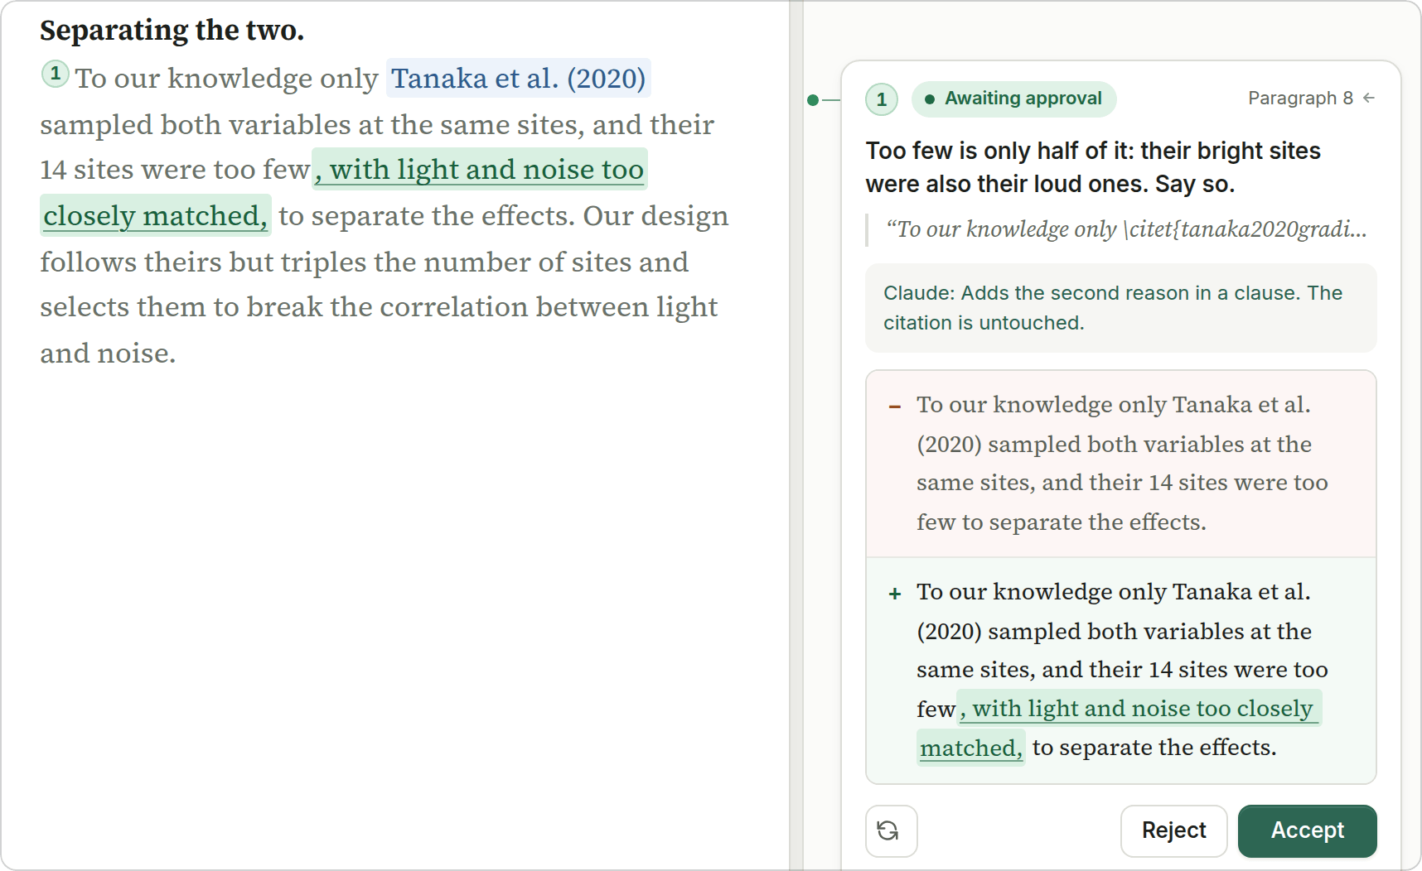Click the Awaiting approval status badge
Viewport: 1422px width, 871px height.
pyautogui.click(x=1013, y=99)
